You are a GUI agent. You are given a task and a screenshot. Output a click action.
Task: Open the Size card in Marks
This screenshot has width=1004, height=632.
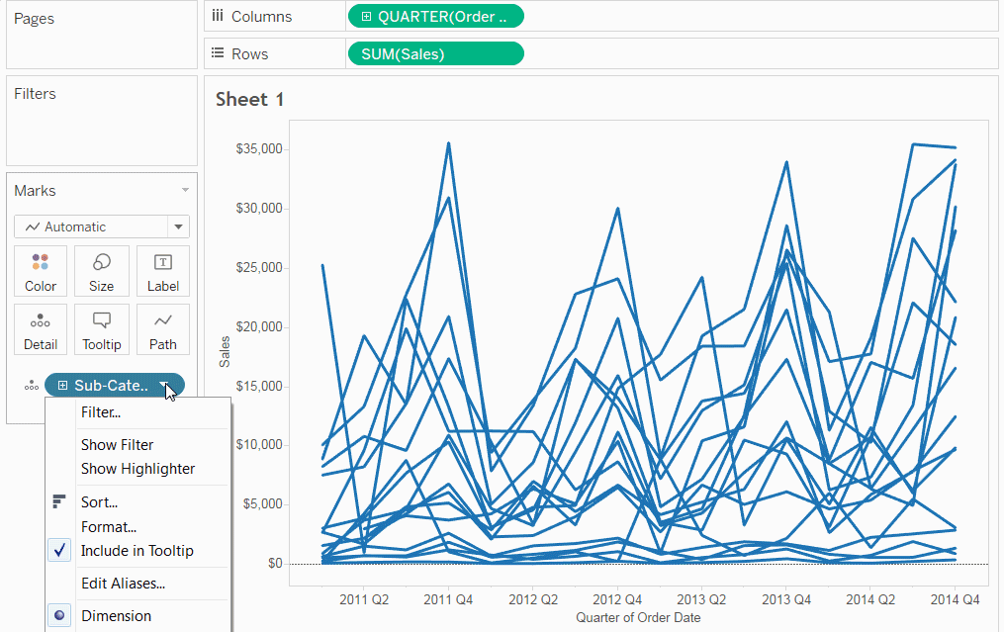coord(101,271)
